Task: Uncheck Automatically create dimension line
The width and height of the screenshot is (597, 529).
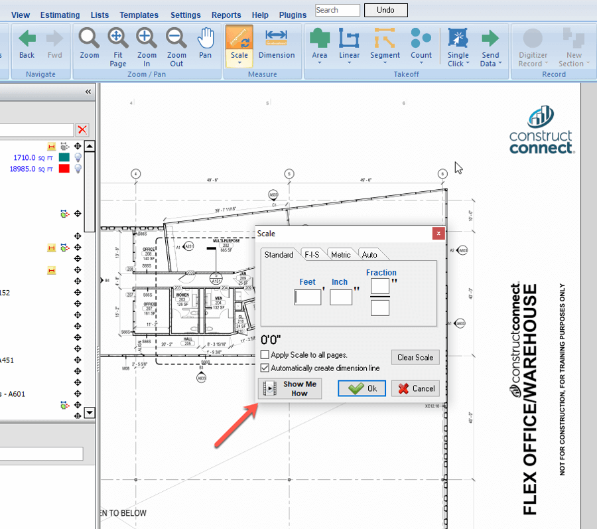Action: pyautogui.click(x=265, y=368)
